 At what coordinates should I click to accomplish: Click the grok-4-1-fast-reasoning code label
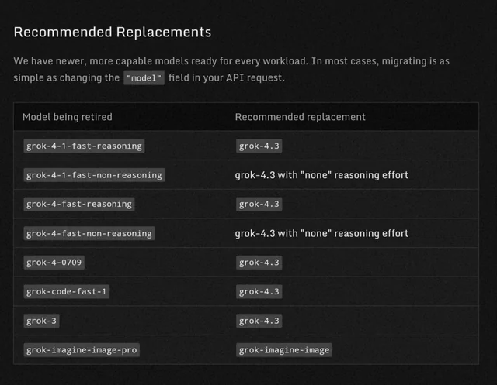click(84, 146)
